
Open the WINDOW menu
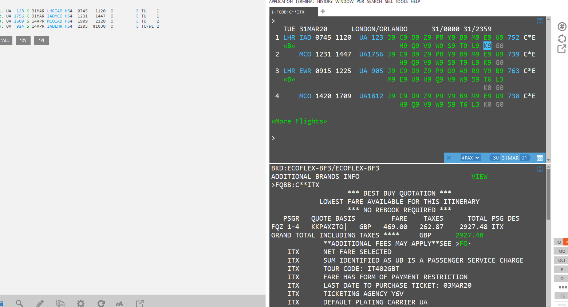[x=344, y=2]
